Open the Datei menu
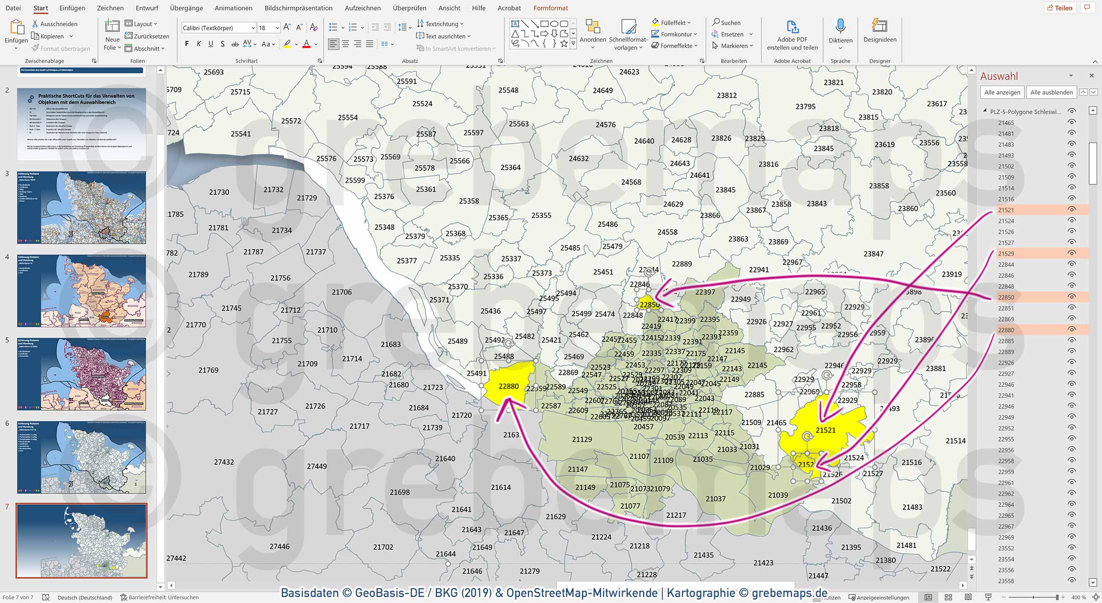This screenshot has height=603, width=1102. pyautogui.click(x=13, y=8)
